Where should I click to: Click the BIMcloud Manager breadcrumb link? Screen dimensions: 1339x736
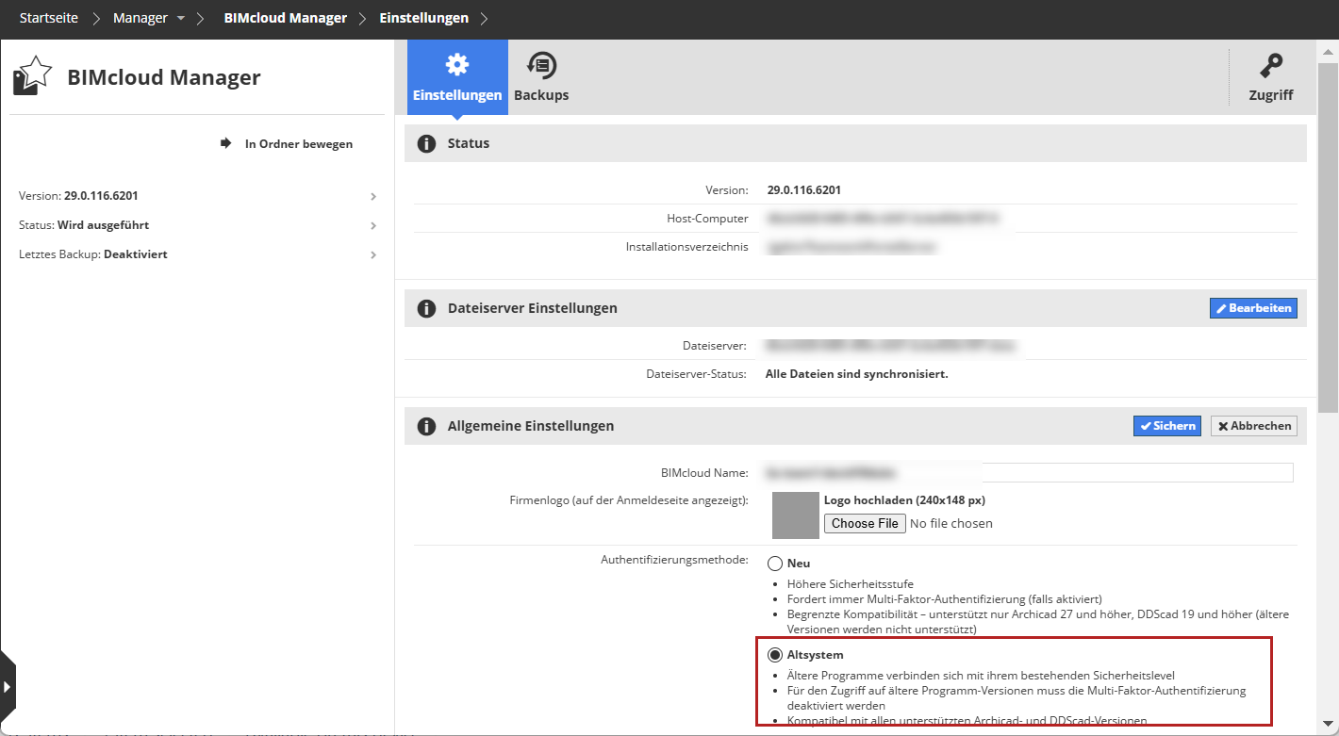(x=286, y=18)
